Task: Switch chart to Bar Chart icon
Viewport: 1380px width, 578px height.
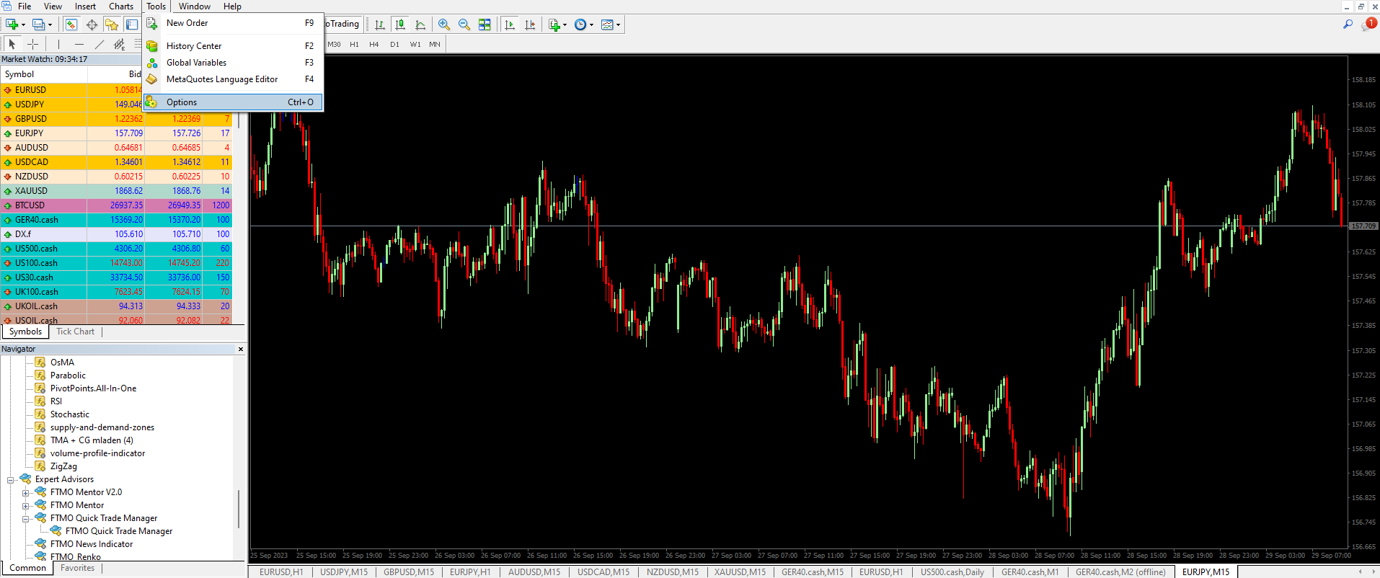Action: (380, 25)
